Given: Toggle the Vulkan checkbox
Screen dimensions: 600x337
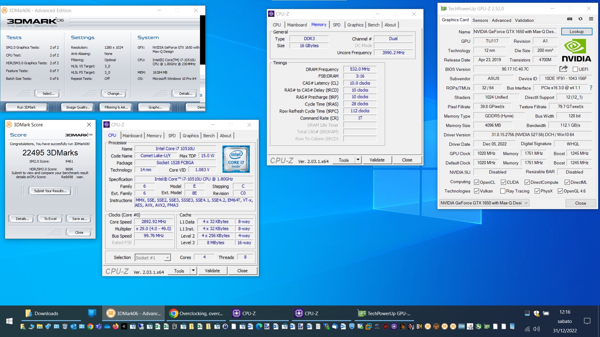Looking at the screenshot, I should 477,191.
